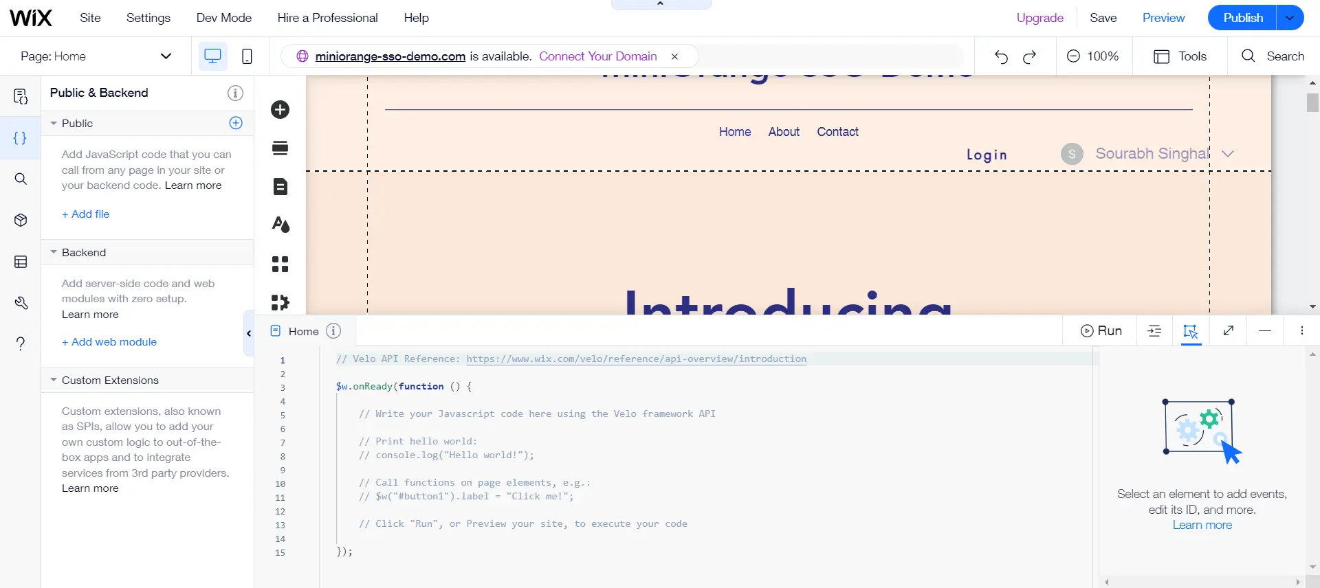Toggle the properties and events panel icon
Screen dimensions: 1320x588
[x=1191, y=331]
